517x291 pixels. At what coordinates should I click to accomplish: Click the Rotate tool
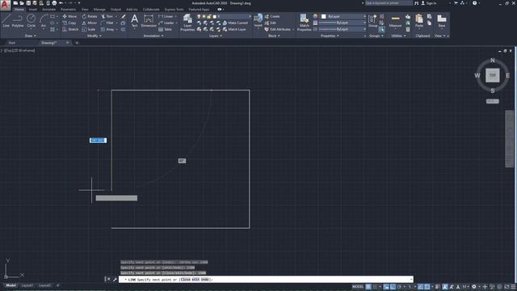pyautogui.click(x=90, y=16)
